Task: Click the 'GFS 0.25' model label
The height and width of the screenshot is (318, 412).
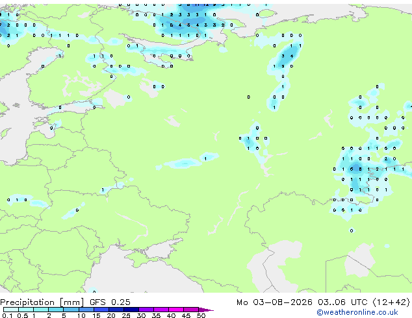Action: click(110, 302)
